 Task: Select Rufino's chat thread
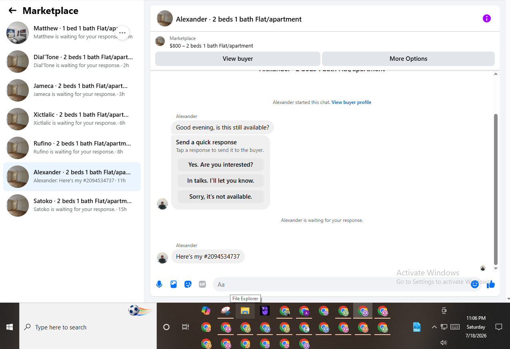72,148
